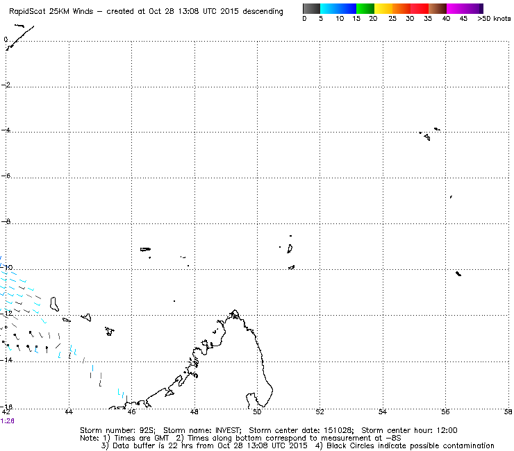Click the longitude axis label '46'
Viewport: 514px width, 451px height.
tap(131, 411)
